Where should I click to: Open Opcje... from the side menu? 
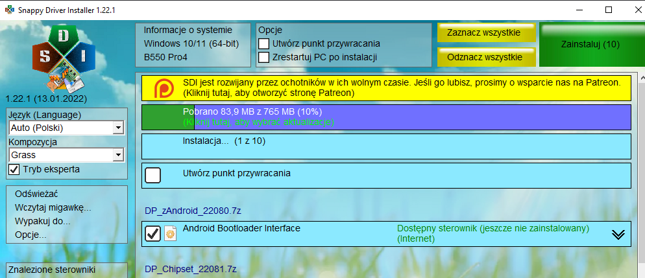pyautogui.click(x=30, y=235)
